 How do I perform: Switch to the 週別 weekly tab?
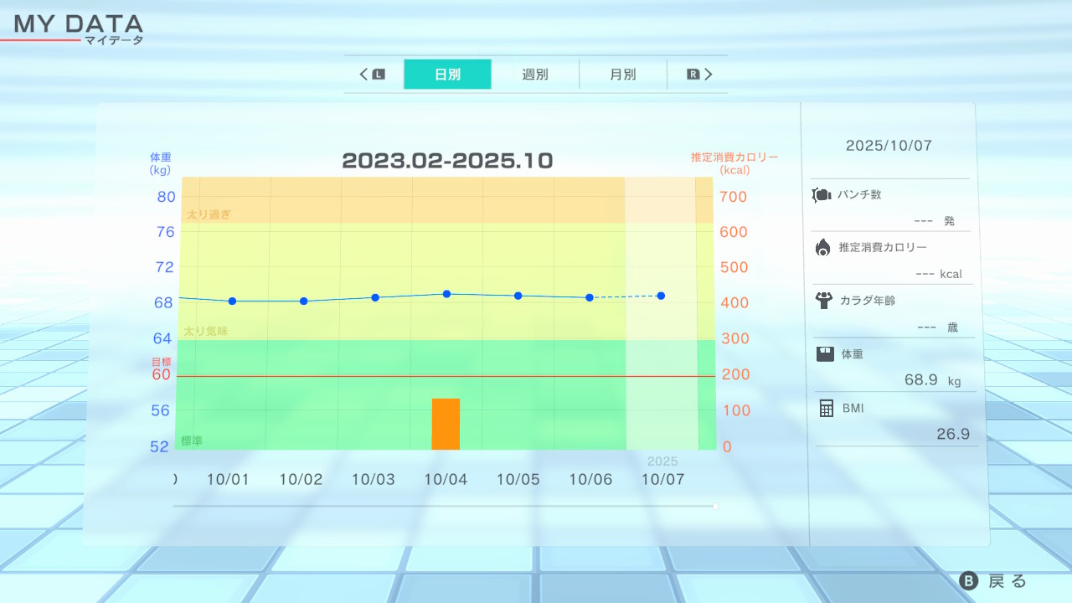pyautogui.click(x=535, y=75)
